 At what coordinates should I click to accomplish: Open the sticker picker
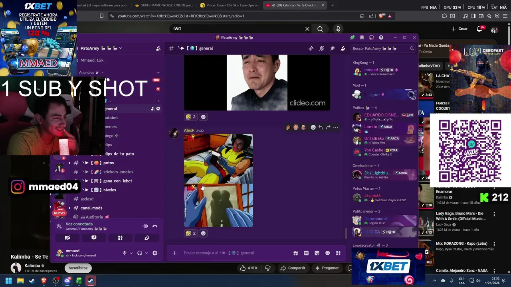[317, 253]
